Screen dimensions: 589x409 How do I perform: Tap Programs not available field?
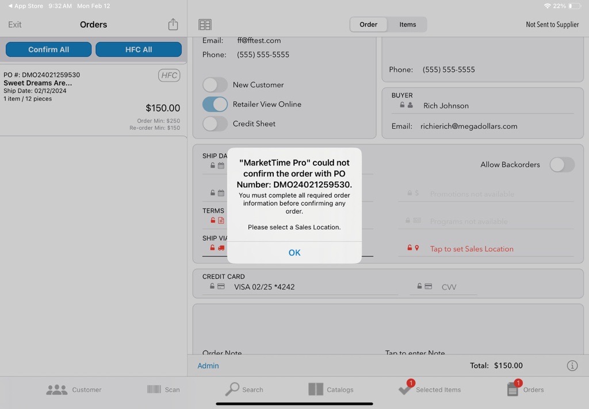[x=469, y=221]
